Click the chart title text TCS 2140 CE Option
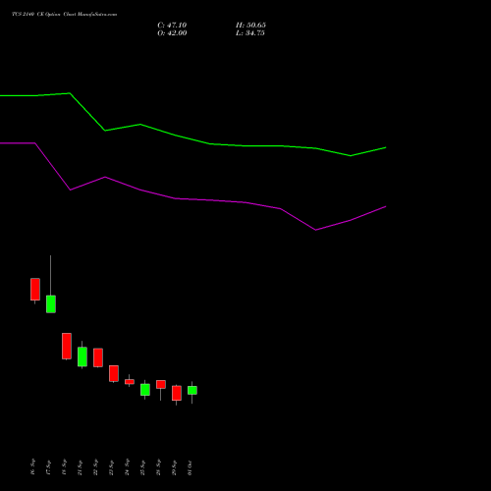 click(36, 14)
